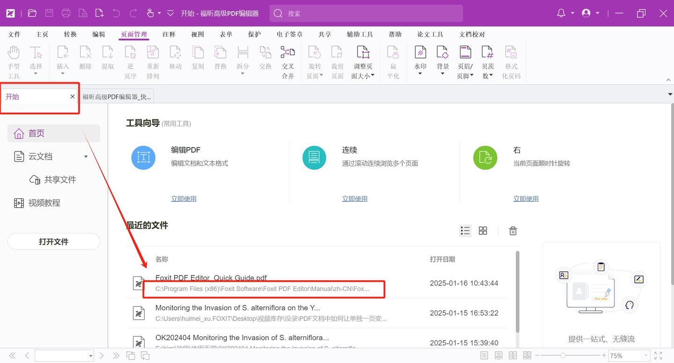This screenshot has height=363, width=674.
Task: Click the search (搜索) field
Action: (366, 14)
